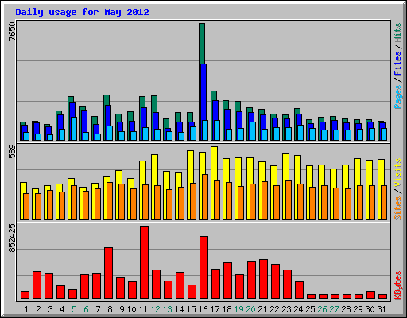Click day label 14 on the x-axis
Screen dimensions: 407x318
coord(179,309)
